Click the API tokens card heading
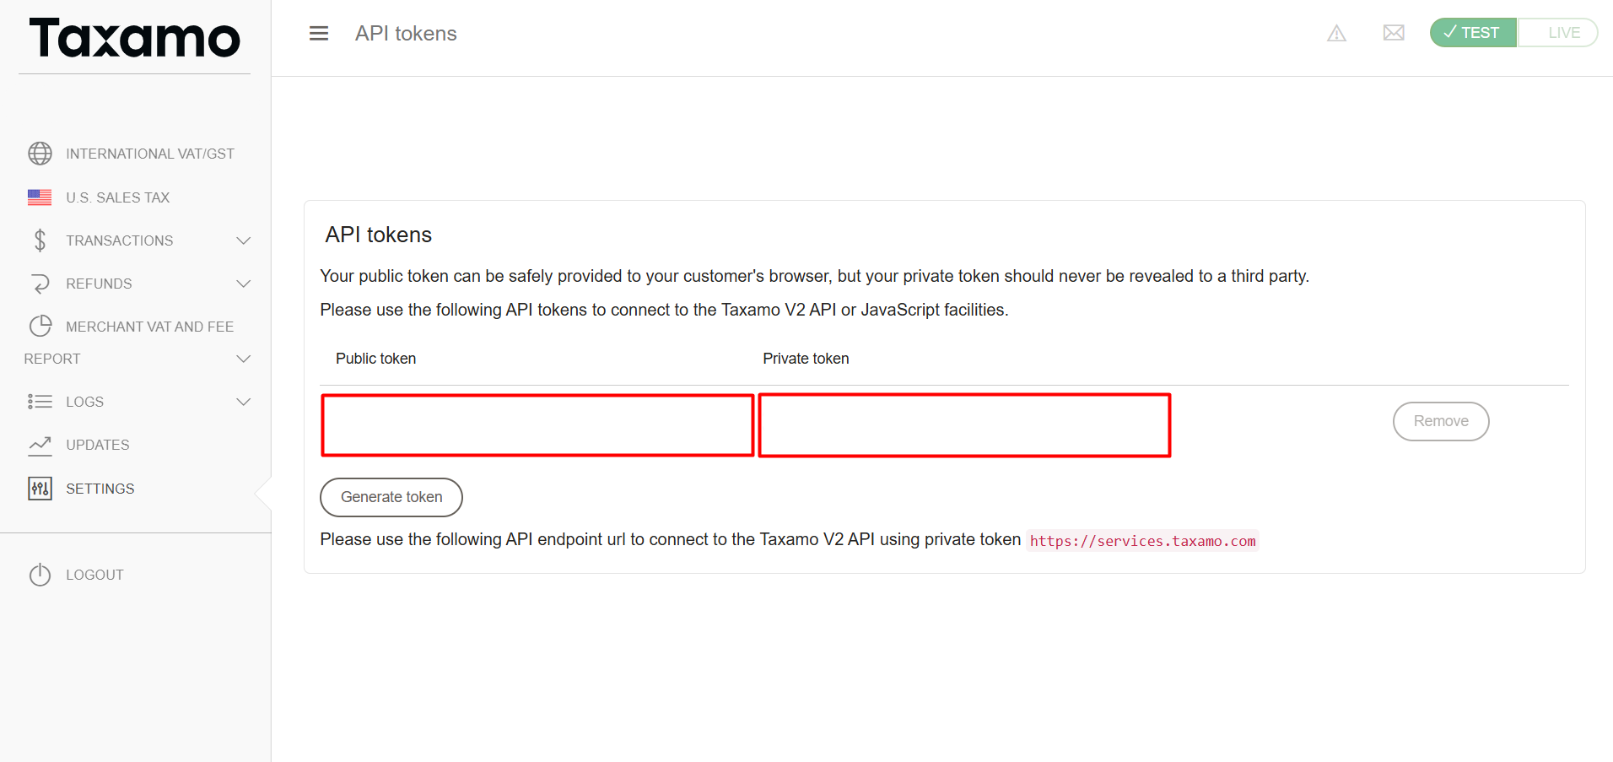Screen dimensions: 1613x762 379,235
